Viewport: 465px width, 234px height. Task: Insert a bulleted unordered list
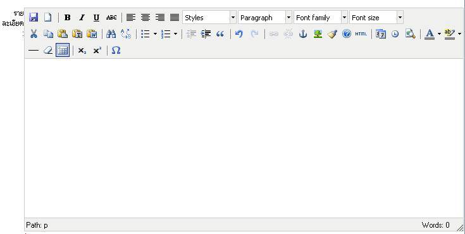[146, 34]
